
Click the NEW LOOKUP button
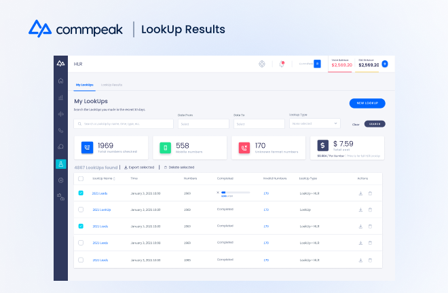(x=367, y=103)
